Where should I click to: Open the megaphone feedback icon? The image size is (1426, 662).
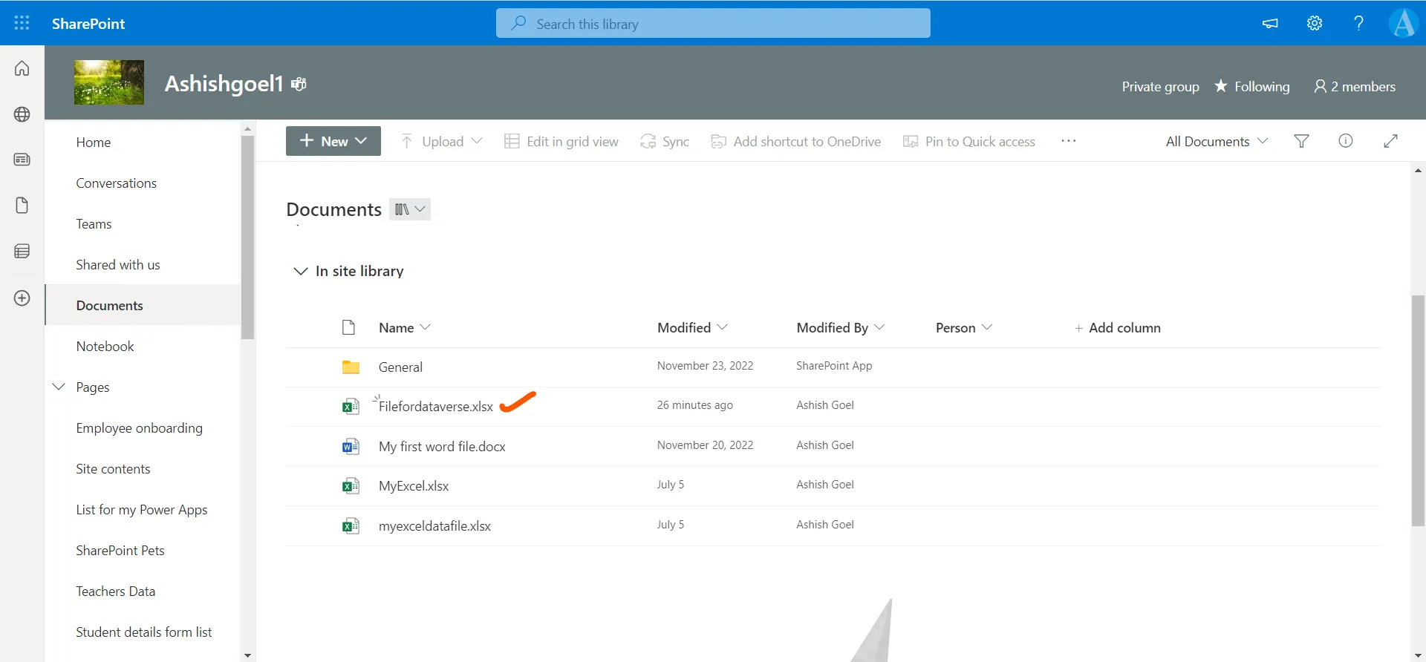pos(1270,23)
